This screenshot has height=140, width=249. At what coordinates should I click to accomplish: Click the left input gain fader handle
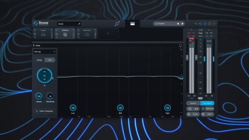(x=187, y=58)
